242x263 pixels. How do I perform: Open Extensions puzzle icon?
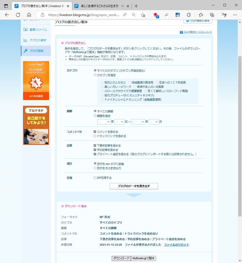point(189,15)
